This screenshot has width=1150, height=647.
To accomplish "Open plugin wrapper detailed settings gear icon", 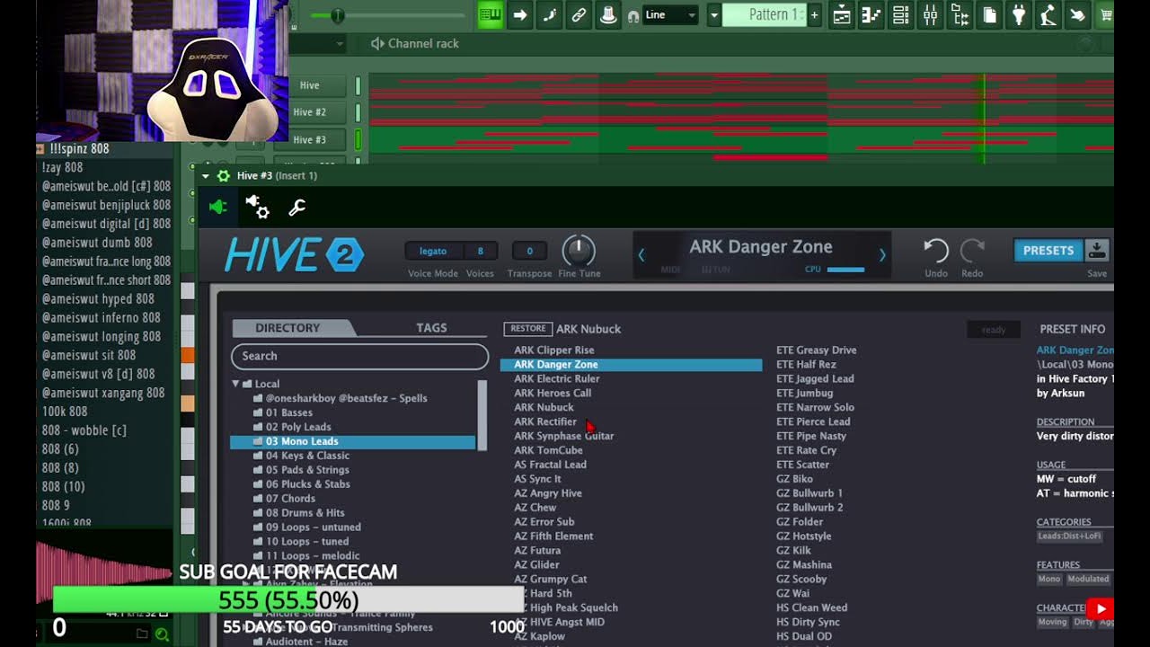I will (257, 208).
